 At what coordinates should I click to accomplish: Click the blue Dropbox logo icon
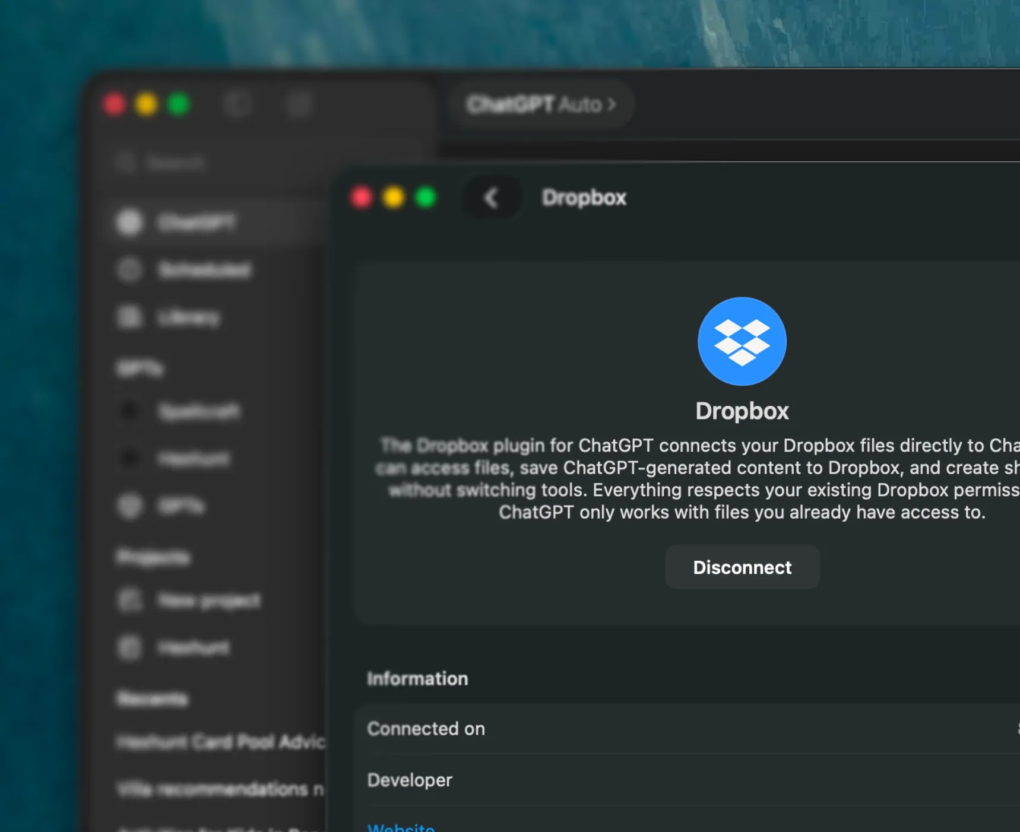(x=742, y=342)
